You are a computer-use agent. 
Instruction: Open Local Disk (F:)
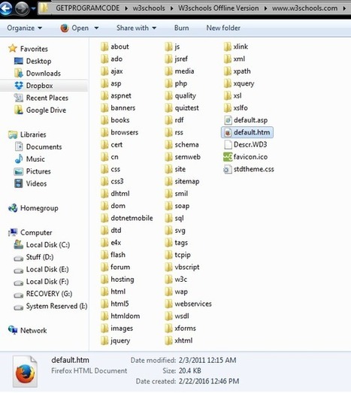tap(41, 282)
